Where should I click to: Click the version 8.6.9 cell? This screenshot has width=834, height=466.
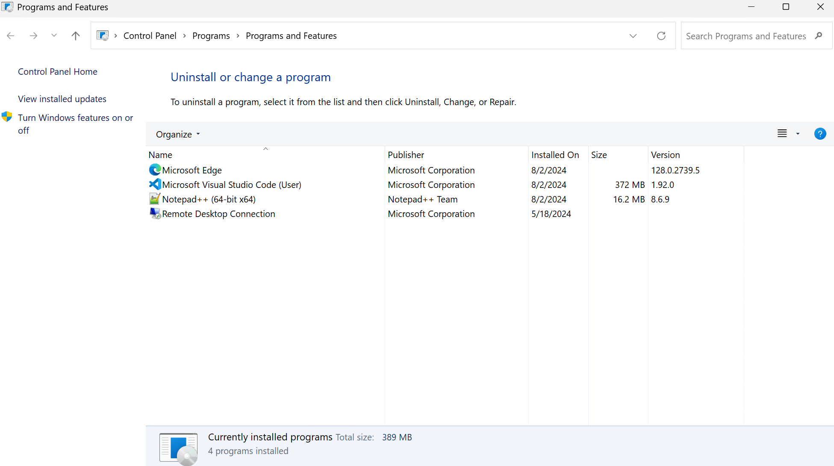(660, 199)
